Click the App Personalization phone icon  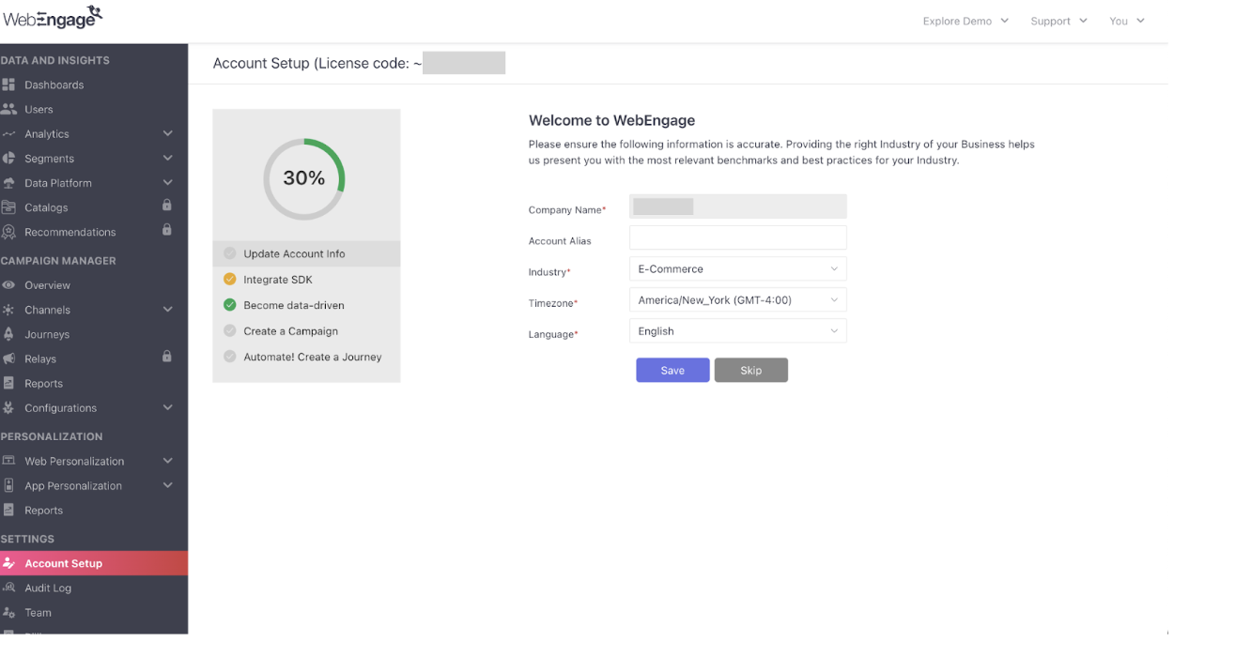8,485
